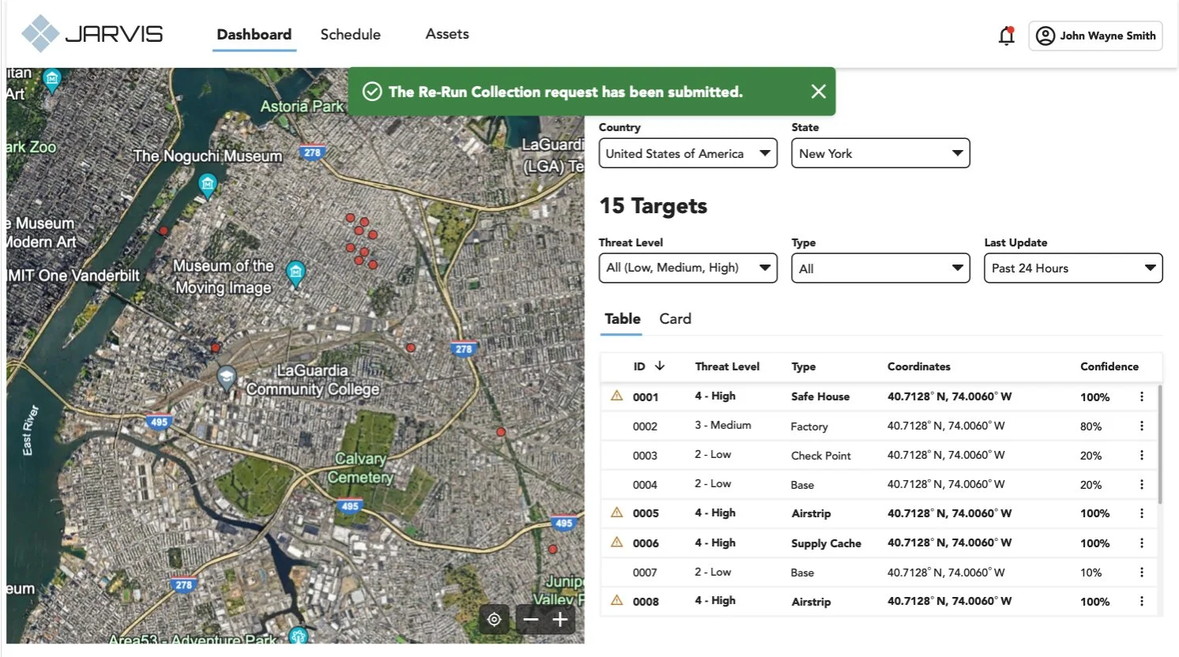Image resolution: width=1179 pixels, height=657 pixels.
Task: Open John Wayne Smith profile button
Action: click(x=1095, y=36)
